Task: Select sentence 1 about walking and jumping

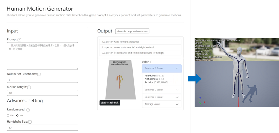Action: [x=141, y=42]
